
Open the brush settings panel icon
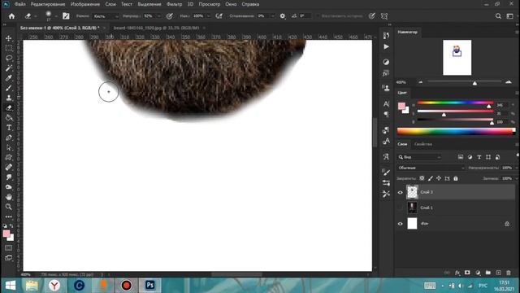pos(66,16)
